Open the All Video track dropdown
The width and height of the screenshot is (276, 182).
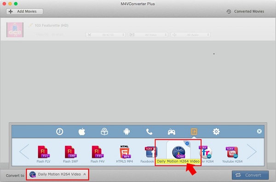[148, 35]
